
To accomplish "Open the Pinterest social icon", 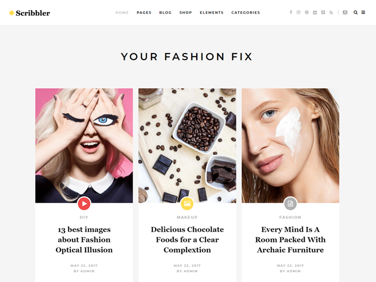I will coord(307,12).
